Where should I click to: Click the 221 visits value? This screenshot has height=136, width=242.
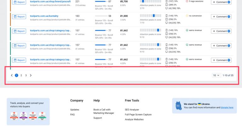click(77, 1)
